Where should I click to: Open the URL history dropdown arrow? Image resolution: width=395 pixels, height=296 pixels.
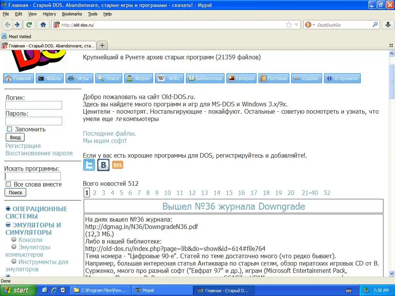(x=297, y=25)
